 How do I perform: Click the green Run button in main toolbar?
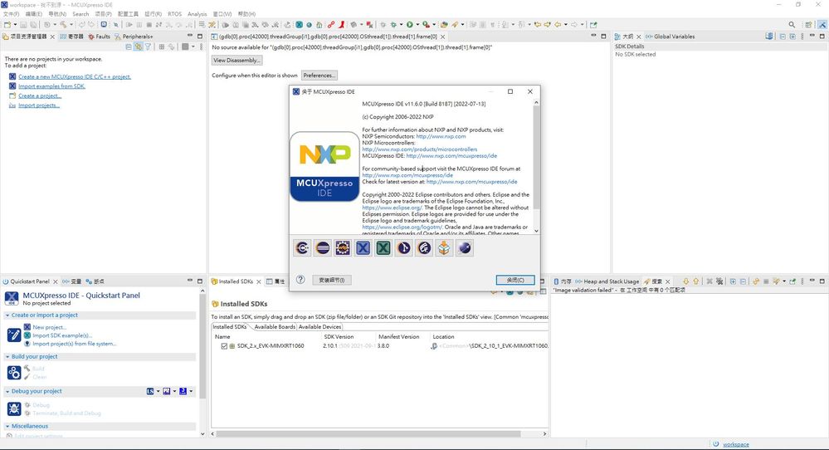[410, 24]
